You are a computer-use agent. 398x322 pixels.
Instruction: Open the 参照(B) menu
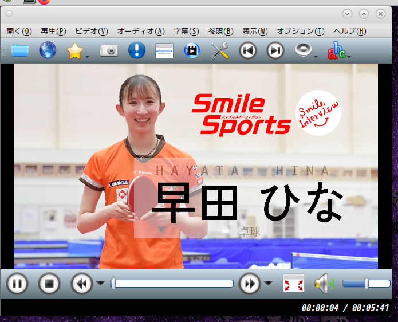220,32
